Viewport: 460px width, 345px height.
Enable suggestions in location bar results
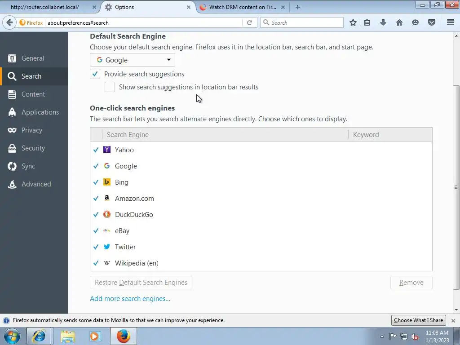110,87
